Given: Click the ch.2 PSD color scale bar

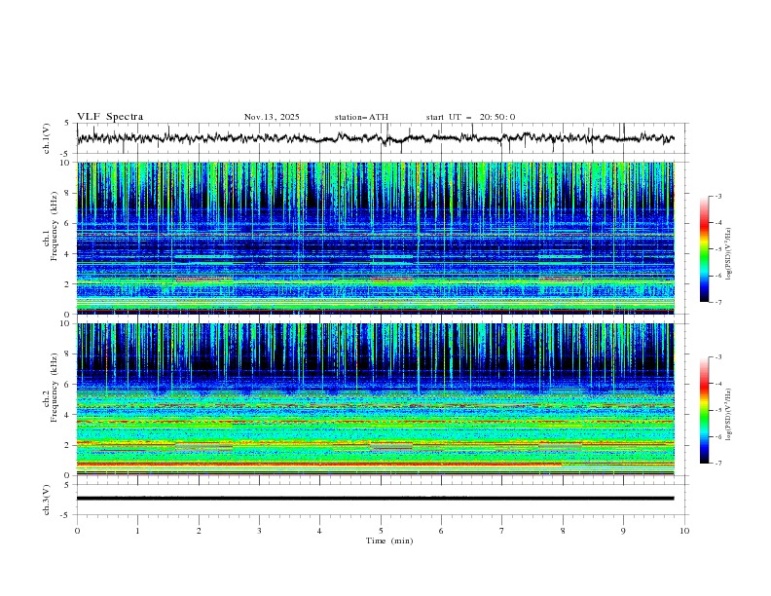Looking at the screenshot, I should coord(704,410).
